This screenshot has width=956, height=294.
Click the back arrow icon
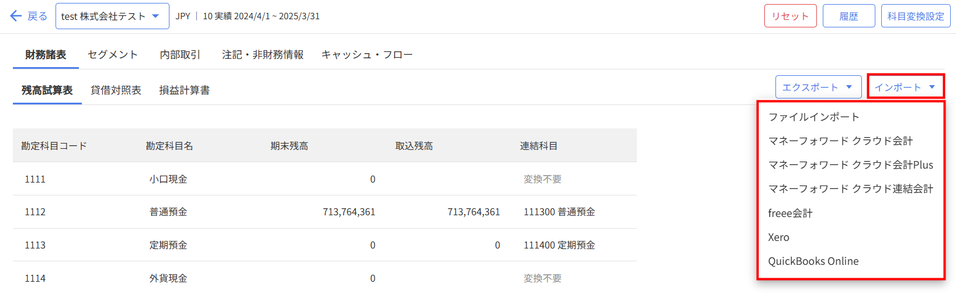click(16, 16)
